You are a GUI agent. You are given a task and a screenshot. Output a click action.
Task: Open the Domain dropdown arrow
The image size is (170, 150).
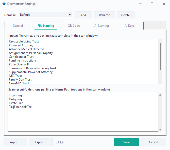tap(70, 15)
